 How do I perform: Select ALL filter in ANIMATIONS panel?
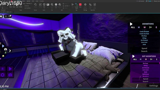133,27
